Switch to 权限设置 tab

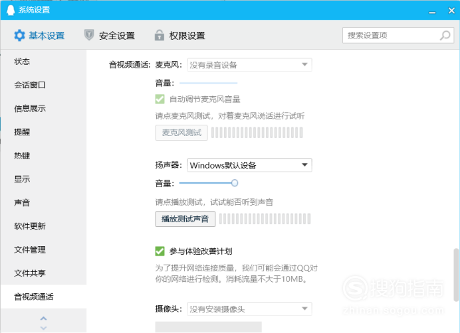[180, 35]
